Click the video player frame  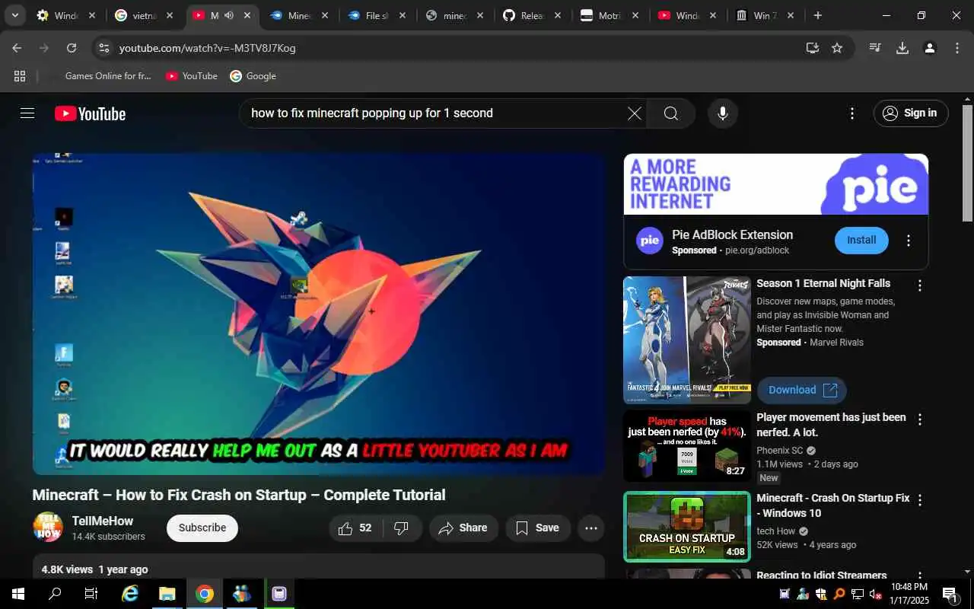[x=319, y=314]
